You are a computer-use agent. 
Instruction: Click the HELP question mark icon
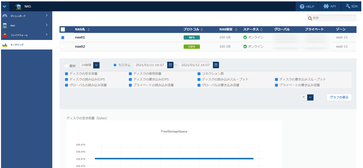[302, 6]
